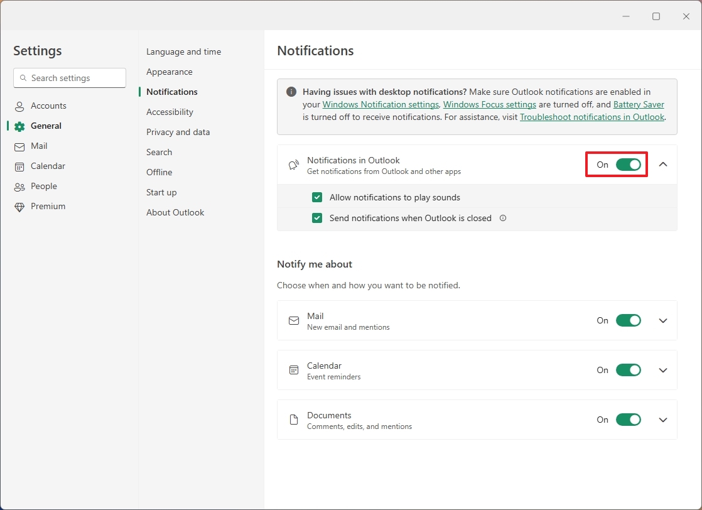Viewport: 702px width, 510px height.
Task: Open About Outlook page
Action: pos(175,213)
